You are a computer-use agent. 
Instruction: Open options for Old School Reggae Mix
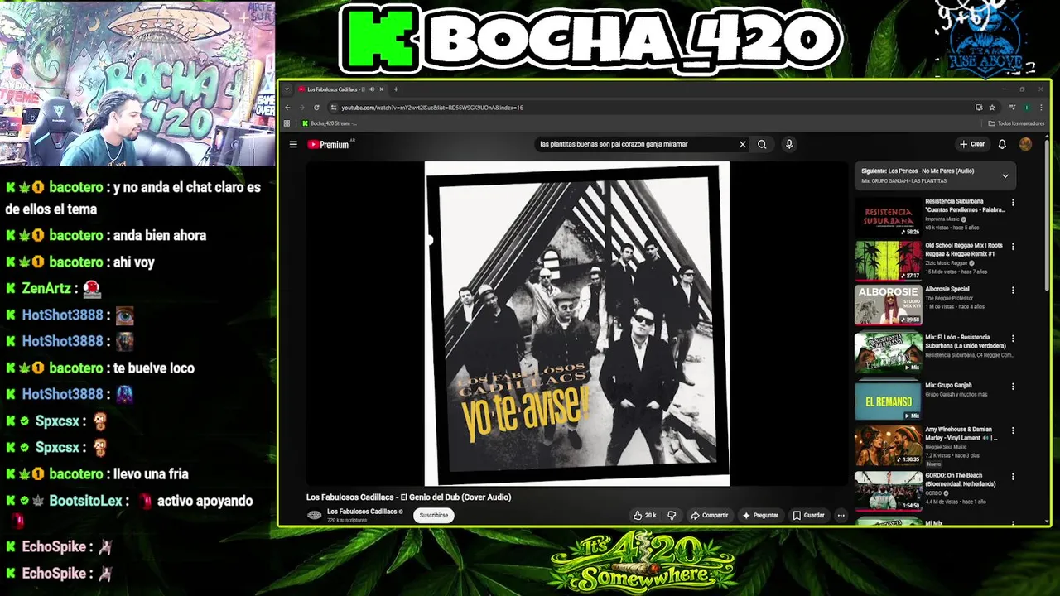(1013, 247)
